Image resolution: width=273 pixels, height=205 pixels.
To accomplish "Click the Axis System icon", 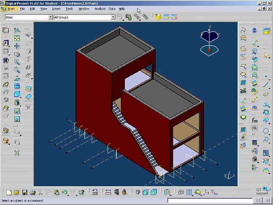I will coord(207,192).
